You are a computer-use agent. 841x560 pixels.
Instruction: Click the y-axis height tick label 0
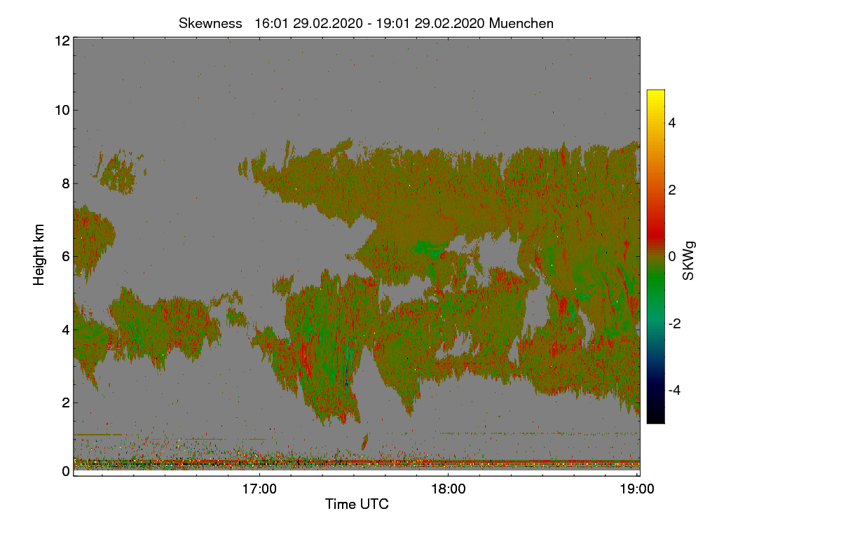point(66,471)
